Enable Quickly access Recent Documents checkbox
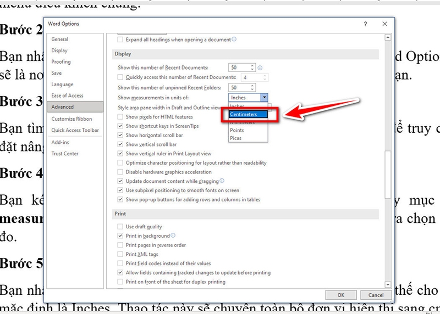440x314 pixels. point(120,77)
